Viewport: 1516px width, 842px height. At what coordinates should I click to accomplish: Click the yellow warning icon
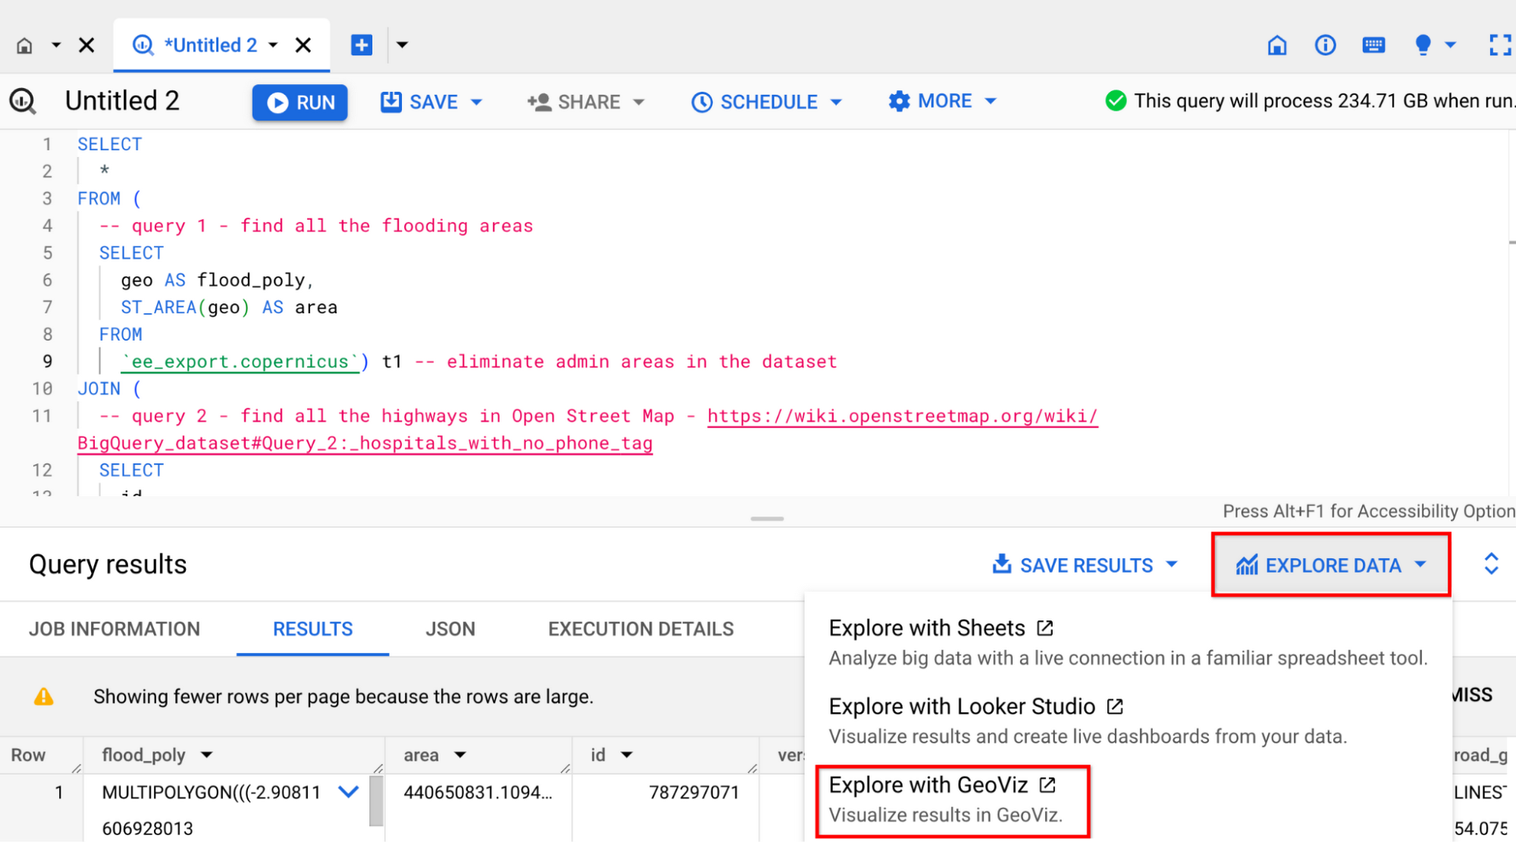[44, 696]
